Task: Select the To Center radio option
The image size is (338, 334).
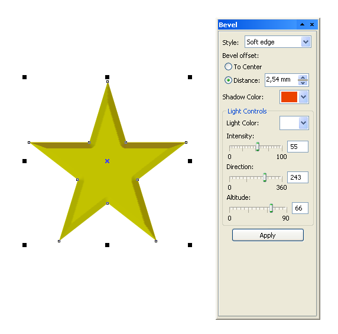Action: pos(228,67)
